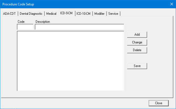
Task: Click inside the empty code list box
Action: (x=70, y=61)
